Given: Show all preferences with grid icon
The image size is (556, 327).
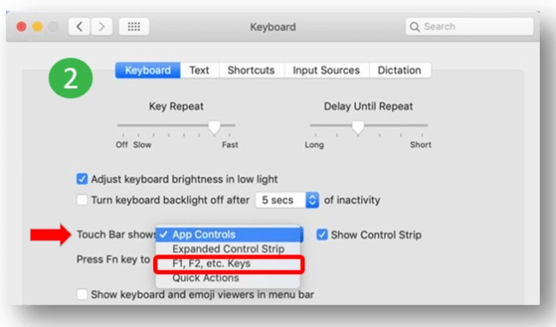Looking at the screenshot, I should 133,26.
